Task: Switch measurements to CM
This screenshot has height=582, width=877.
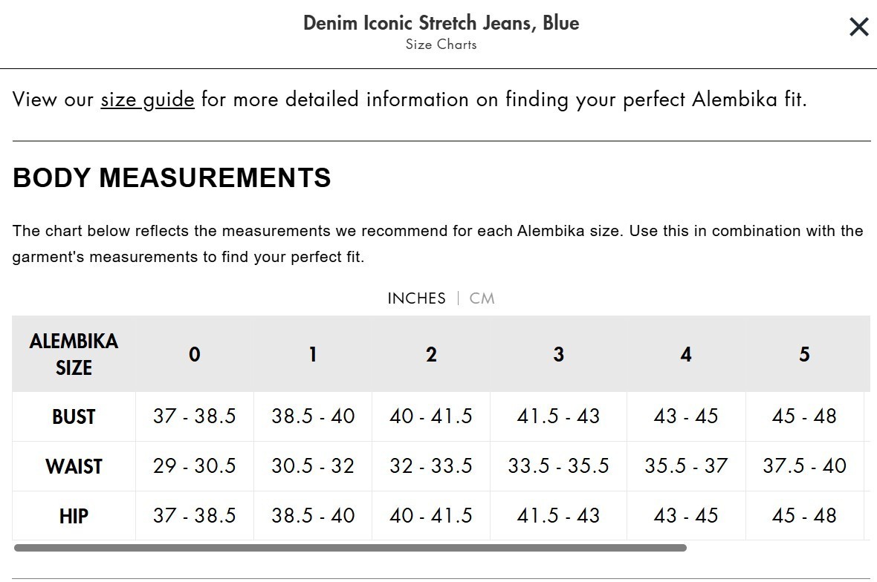Action: (482, 298)
